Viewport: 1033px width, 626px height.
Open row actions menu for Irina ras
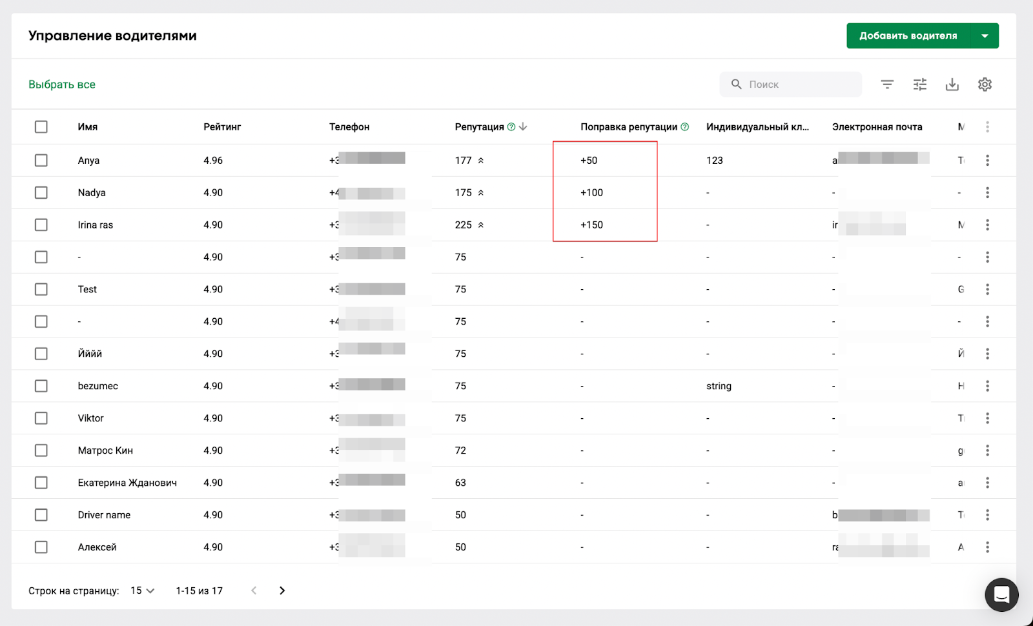coord(987,225)
